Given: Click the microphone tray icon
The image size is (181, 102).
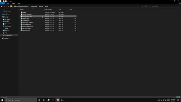Looking at the screenshot, I should 159,100.
